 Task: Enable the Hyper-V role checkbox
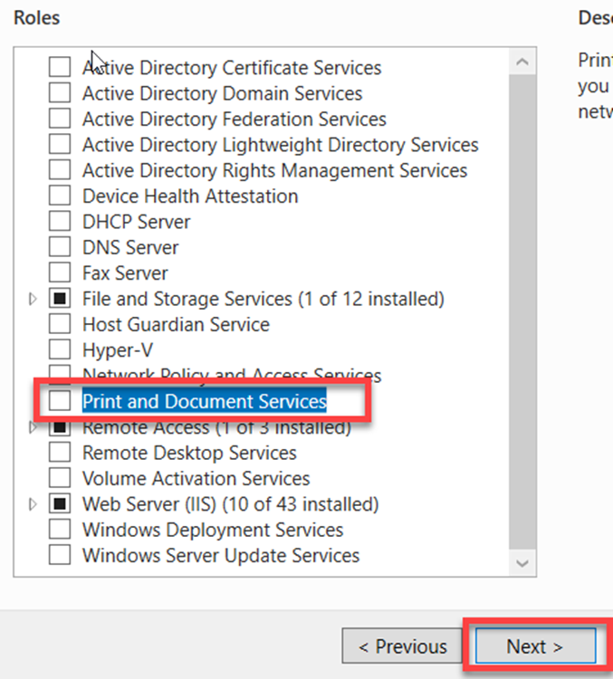[59, 349]
